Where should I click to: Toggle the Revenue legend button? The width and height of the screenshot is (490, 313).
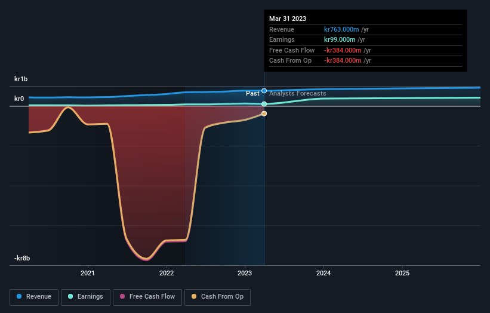coord(34,297)
